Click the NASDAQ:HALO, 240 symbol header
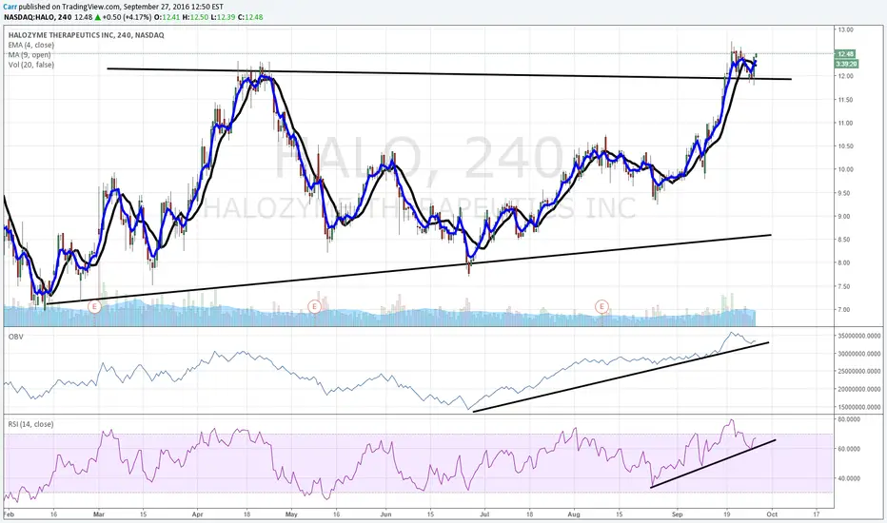Image resolution: width=887 pixels, height=523 pixels. point(37,17)
